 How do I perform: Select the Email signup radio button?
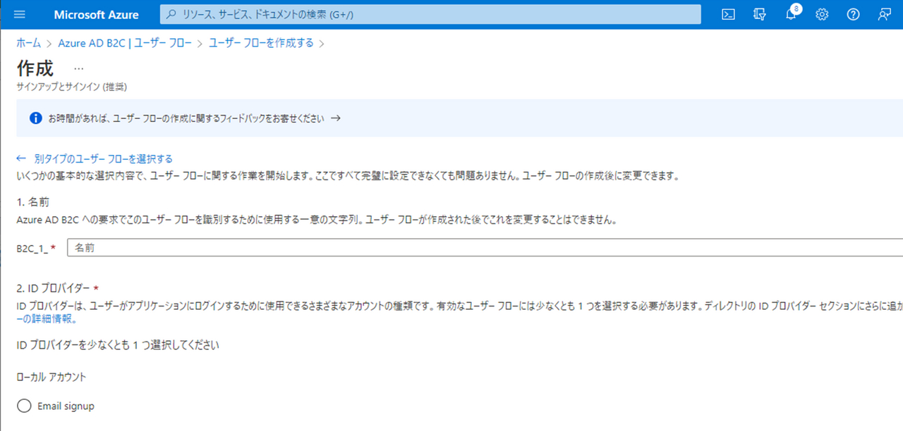(x=24, y=406)
